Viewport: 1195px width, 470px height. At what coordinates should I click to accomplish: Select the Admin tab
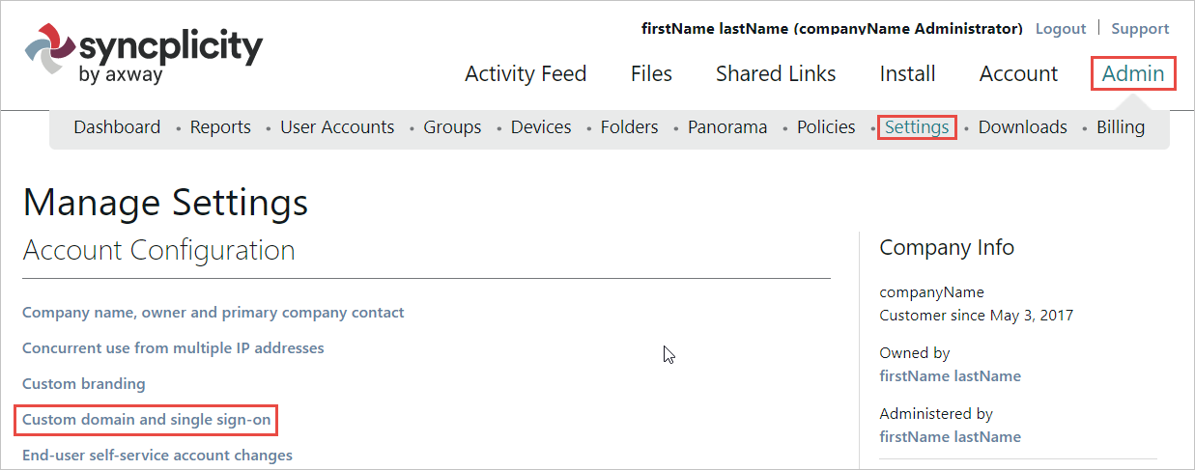click(x=1133, y=73)
